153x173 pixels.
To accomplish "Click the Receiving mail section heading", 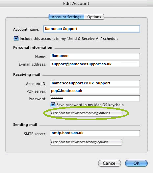I will [27, 74].
